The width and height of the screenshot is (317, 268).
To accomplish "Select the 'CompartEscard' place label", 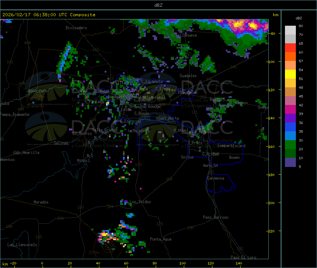I will coord(231,146).
